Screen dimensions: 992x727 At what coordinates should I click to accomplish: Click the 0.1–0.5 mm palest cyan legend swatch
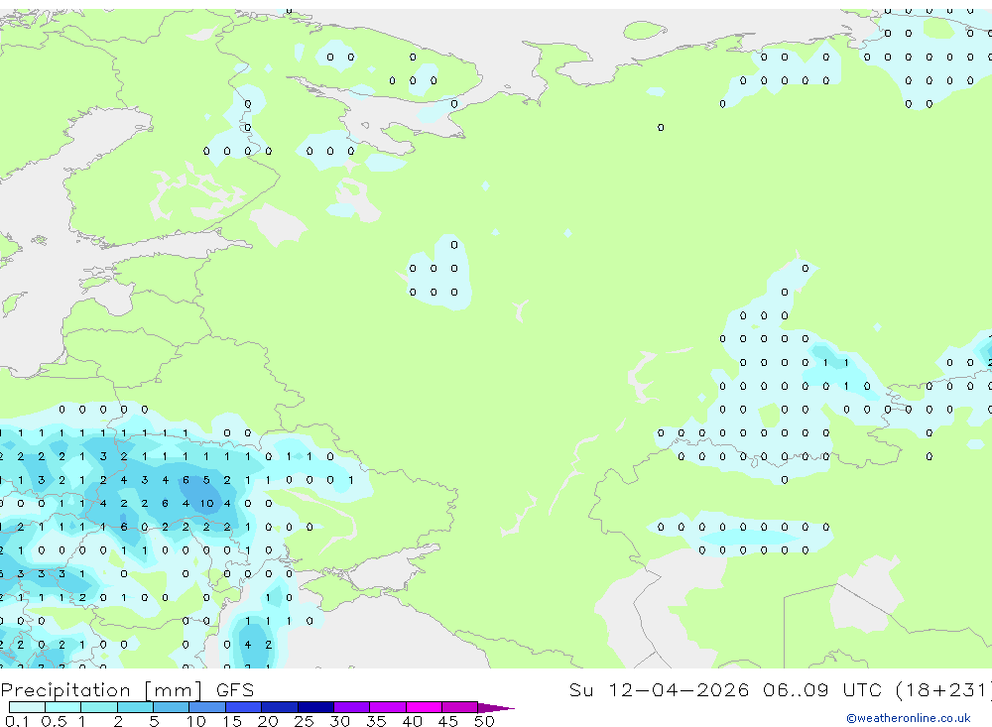pos(27,707)
